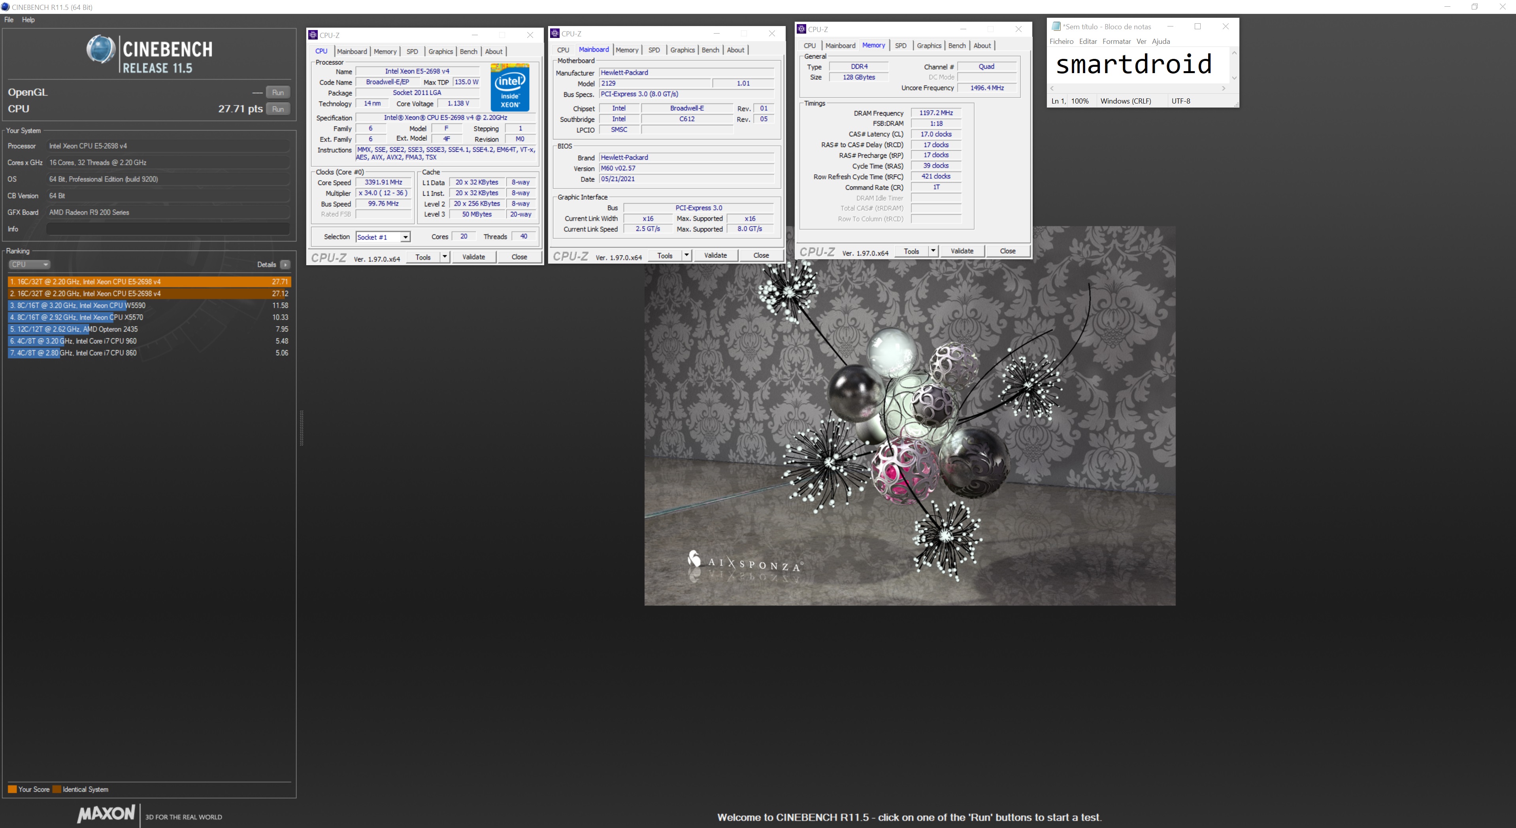Image resolution: width=1516 pixels, height=828 pixels.
Task: Select ranking row Intel Core i7 CPU 960
Action: click(149, 341)
